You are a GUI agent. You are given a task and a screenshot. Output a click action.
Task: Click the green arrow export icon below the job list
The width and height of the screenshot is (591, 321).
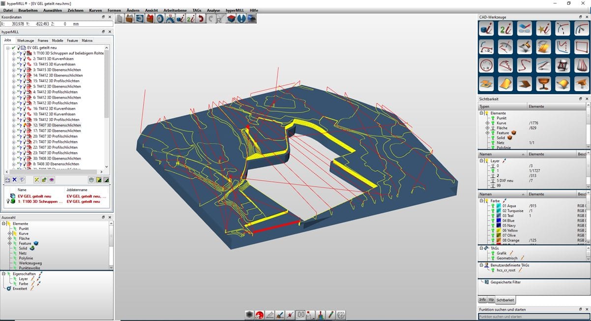(x=44, y=180)
